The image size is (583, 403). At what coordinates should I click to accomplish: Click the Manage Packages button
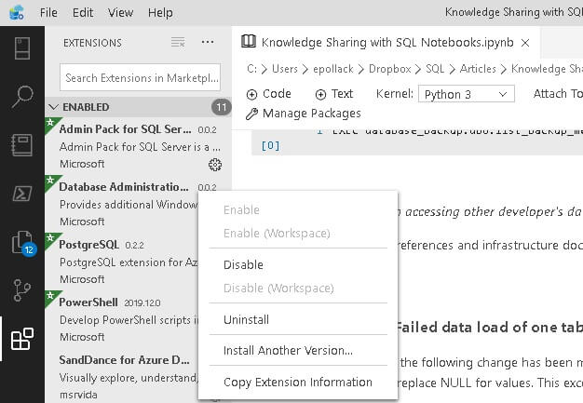tap(303, 114)
